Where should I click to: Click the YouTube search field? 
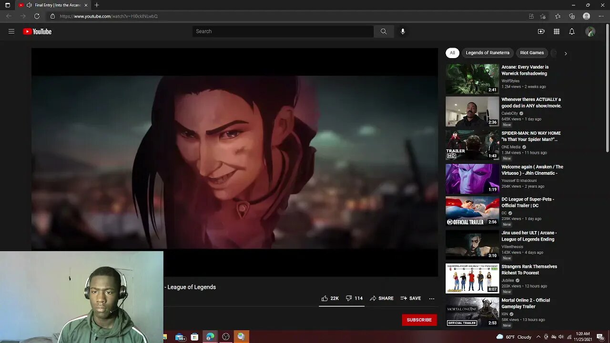pyautogui.click(x=283, y=31)
